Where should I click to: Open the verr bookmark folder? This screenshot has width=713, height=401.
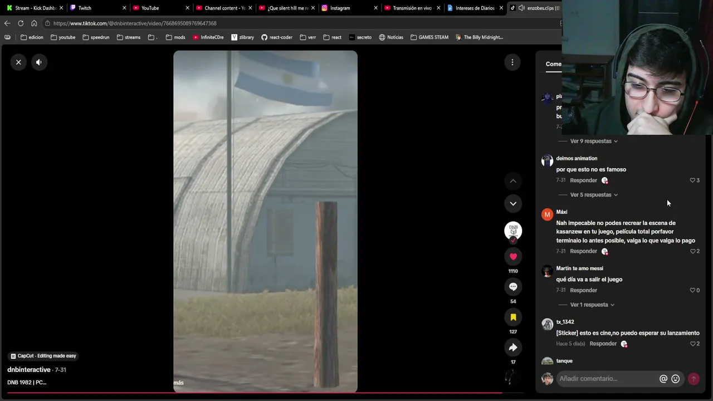[x=307, y=37]
